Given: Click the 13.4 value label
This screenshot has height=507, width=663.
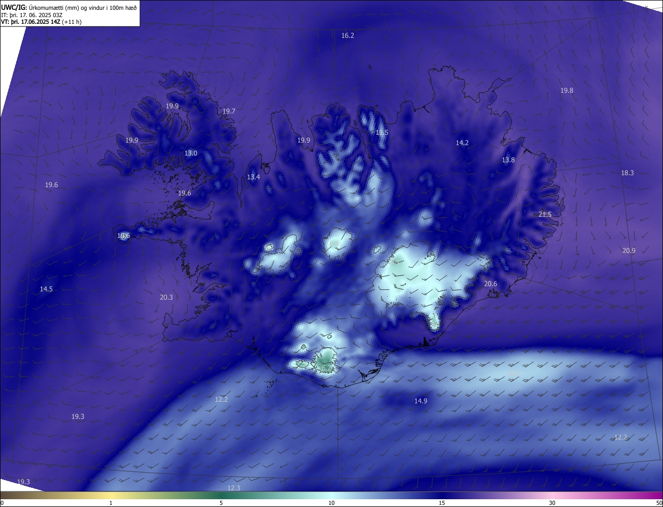Looking at the screenshot, I should coord(253,177).
